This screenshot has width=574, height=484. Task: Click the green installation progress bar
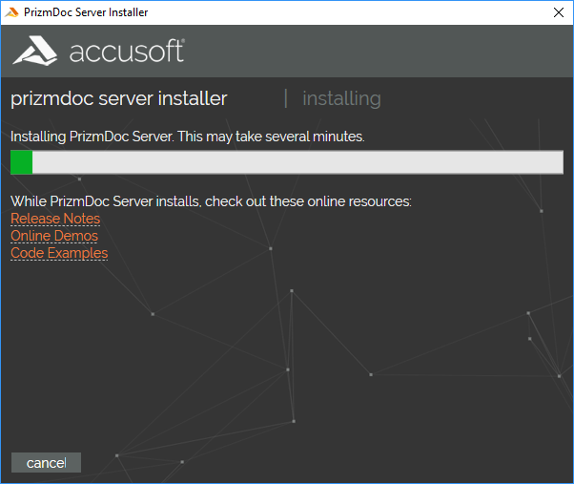pos(287,162)
